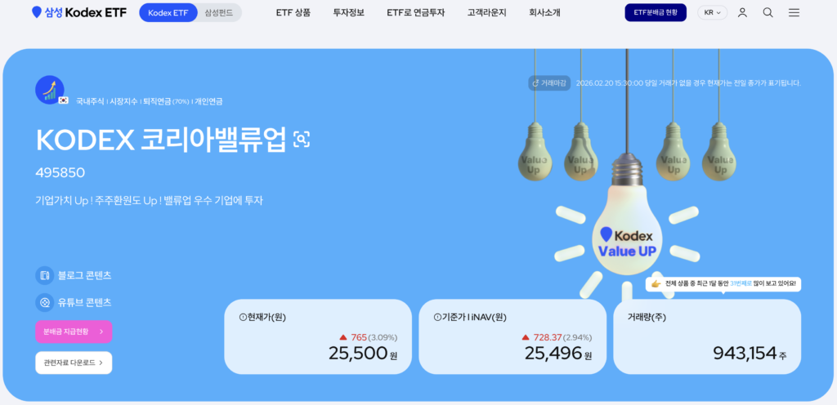Click the ETF분배금 현황 button

(656, 13)
